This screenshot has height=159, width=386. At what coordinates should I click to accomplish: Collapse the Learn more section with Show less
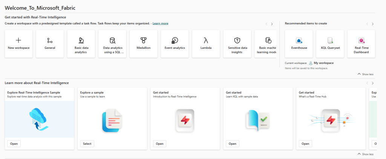365,154
